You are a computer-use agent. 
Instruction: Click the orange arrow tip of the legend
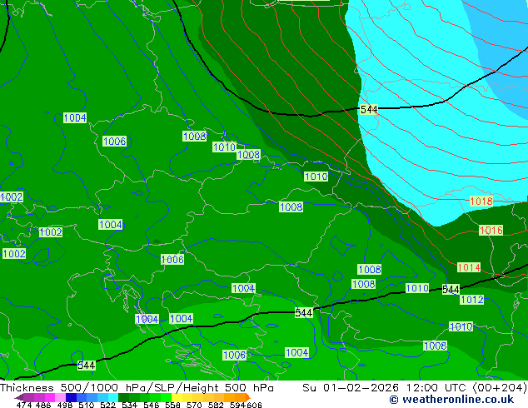tap(248, 397)
